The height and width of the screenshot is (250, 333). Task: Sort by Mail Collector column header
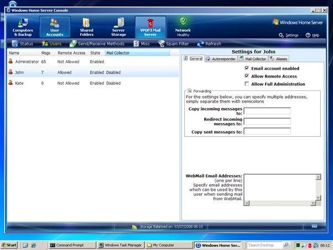pyautogui.click(x=137, y=53)
